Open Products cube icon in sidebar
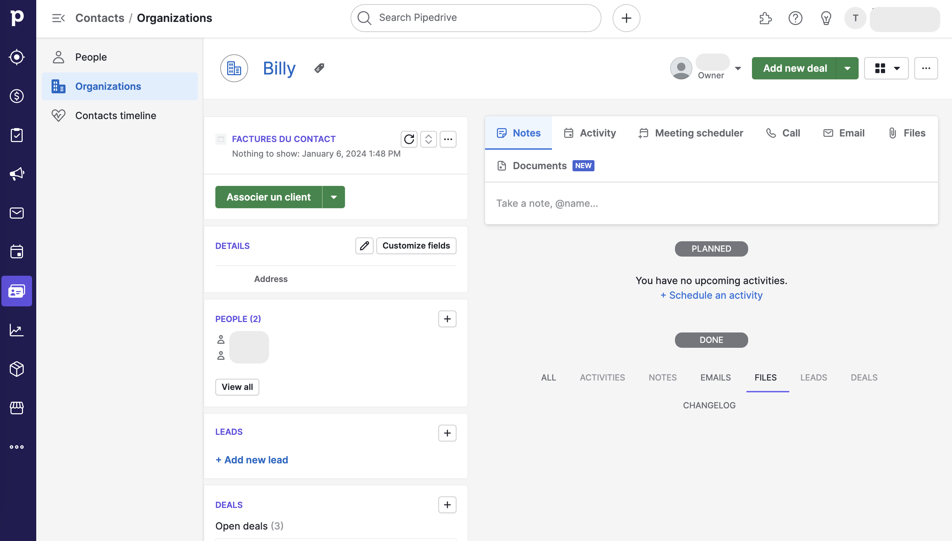The image size is (952, 541). [x=17, y=369]
